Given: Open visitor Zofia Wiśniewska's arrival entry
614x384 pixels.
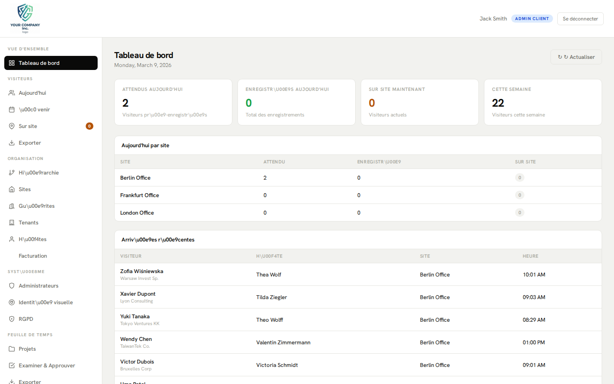Looking at the screenshot, I should click(142, 271).
